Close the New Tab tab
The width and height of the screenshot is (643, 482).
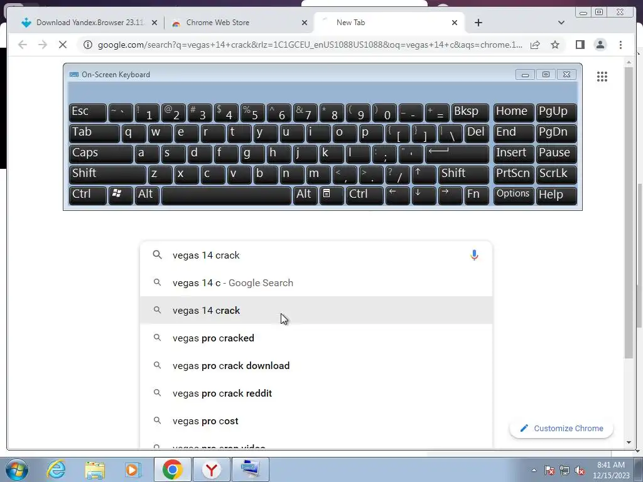[455, 23]
